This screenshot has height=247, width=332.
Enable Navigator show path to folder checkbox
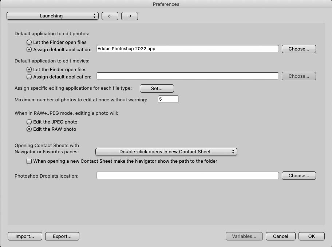(x=29, y=161)
